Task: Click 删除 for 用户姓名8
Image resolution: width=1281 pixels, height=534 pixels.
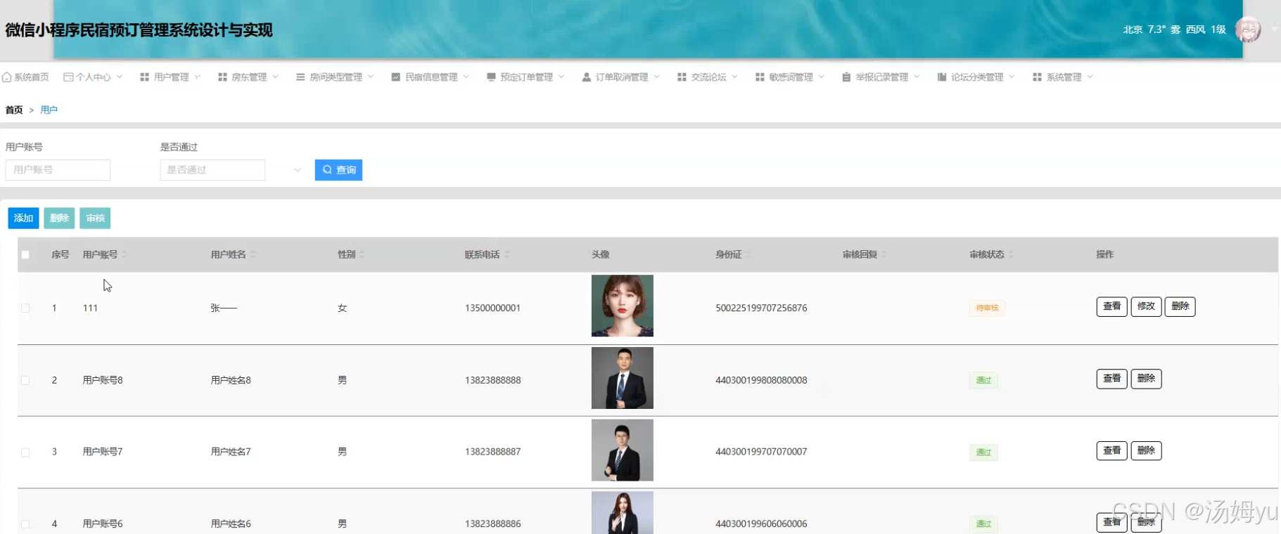Action: (x=1146, y=379)
